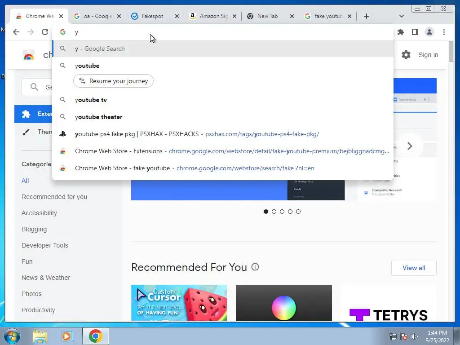This screenshot has width=460, height=345.
Task: Click the Resume your journey chip
Action: coord(113,81)
